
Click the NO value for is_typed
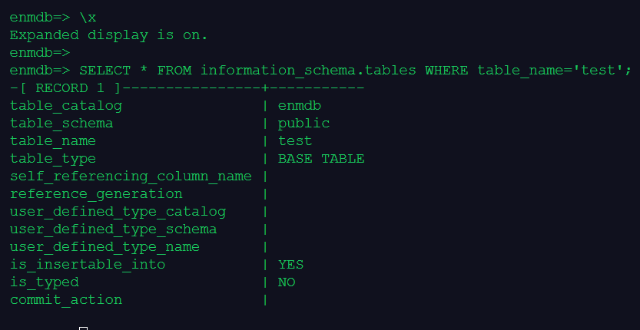(287, 282)
